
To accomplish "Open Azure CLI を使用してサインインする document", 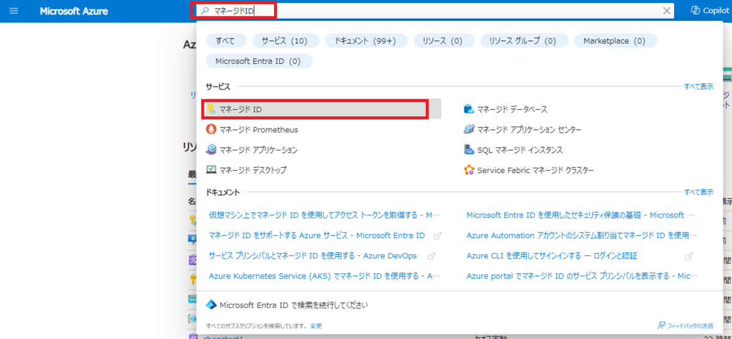I will [x=552, y=256].
